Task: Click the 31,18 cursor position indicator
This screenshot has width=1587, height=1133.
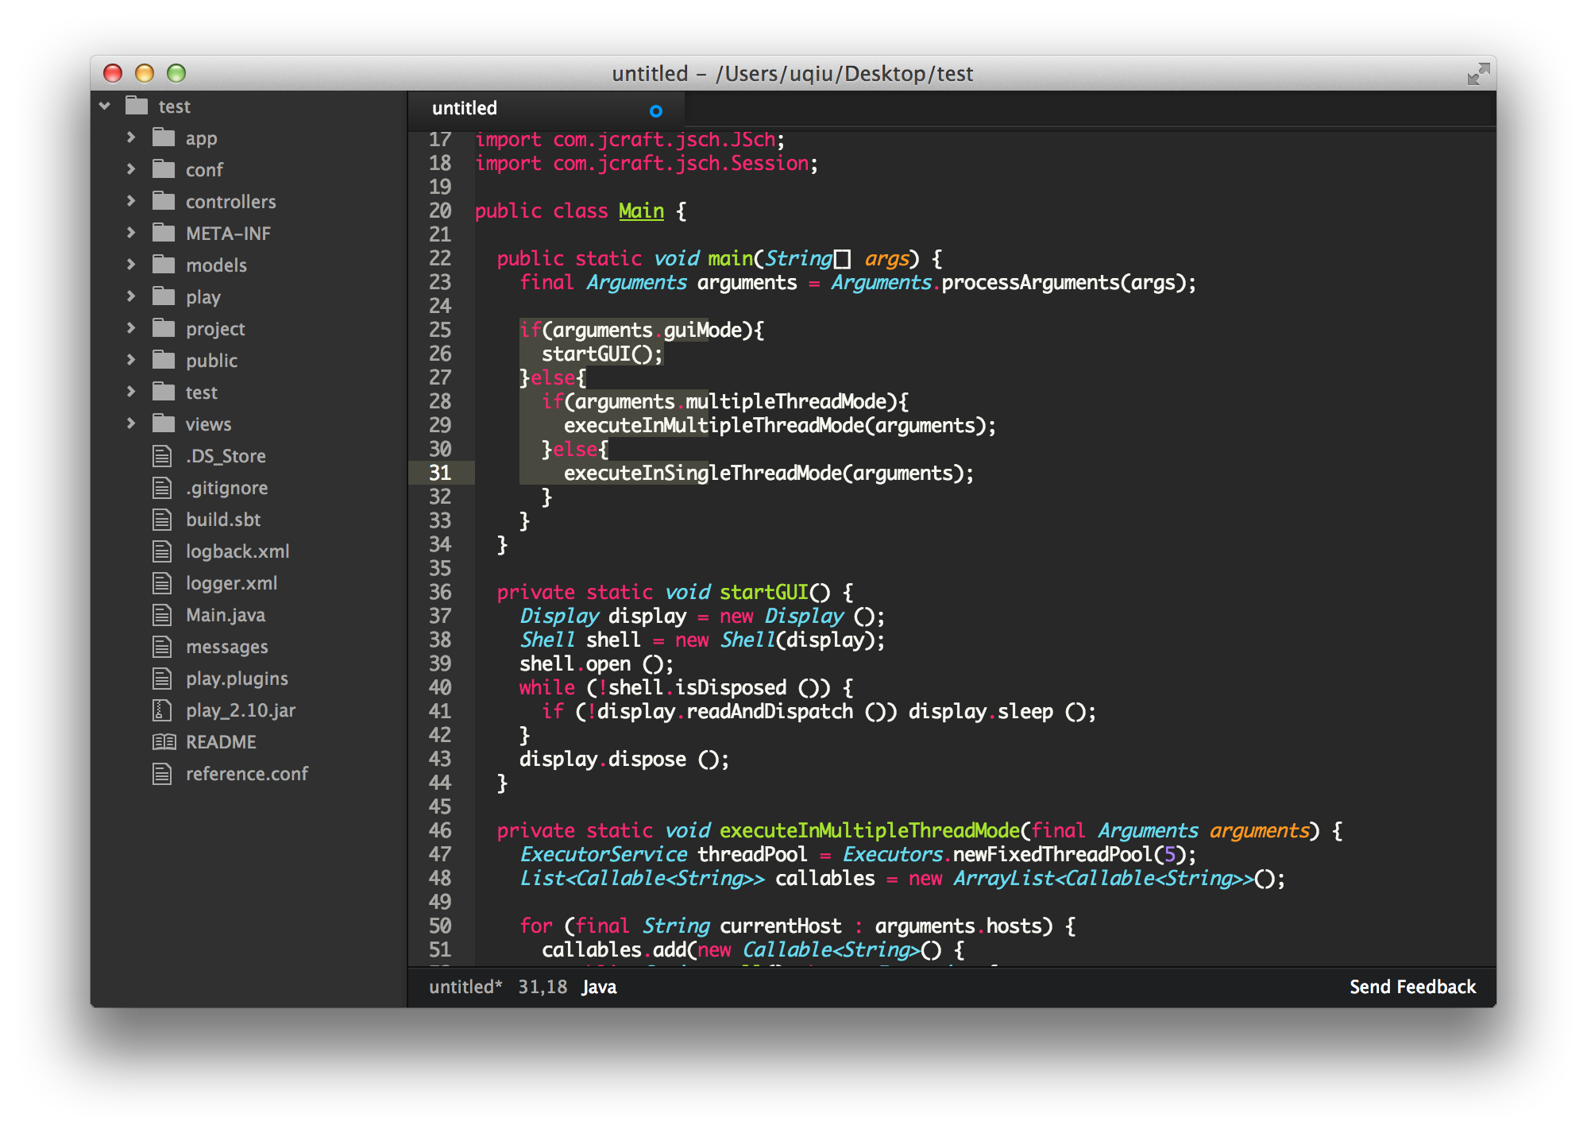Action: coord(543,987)
